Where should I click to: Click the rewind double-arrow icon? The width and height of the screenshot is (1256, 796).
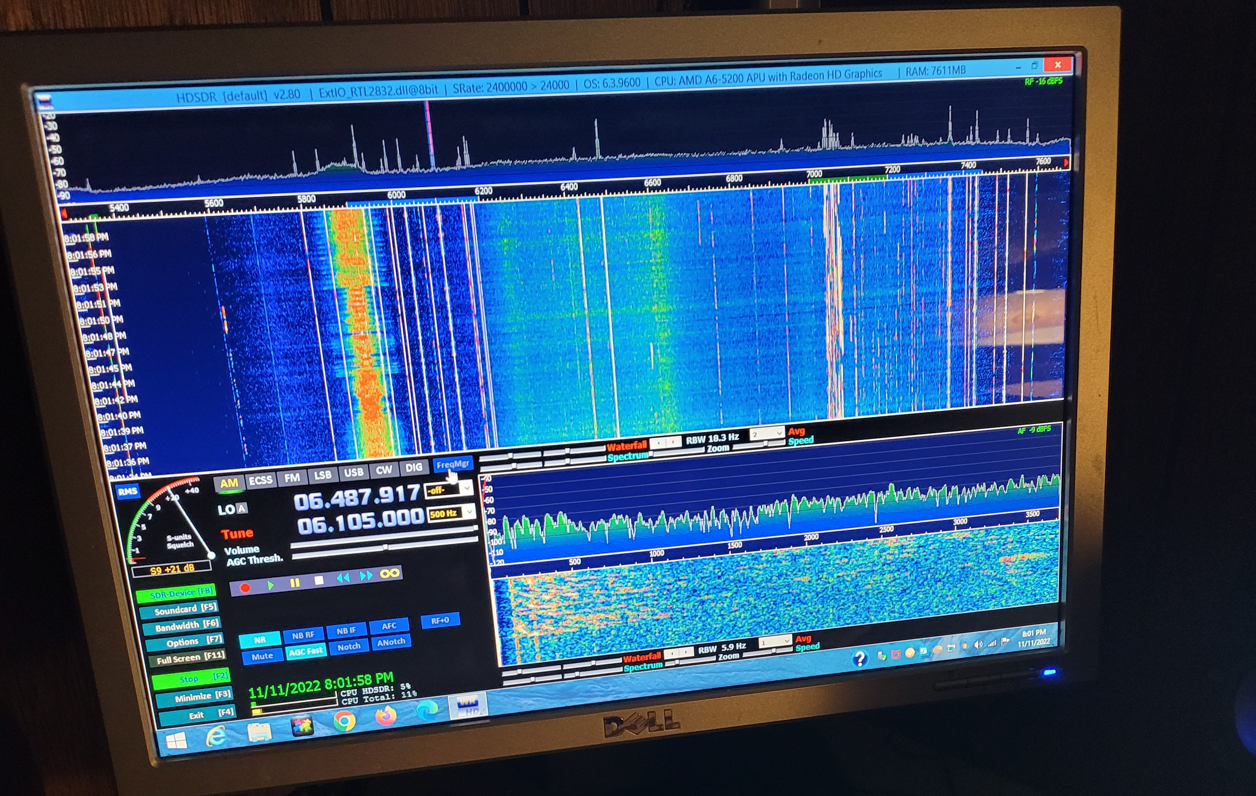point(343,577)
